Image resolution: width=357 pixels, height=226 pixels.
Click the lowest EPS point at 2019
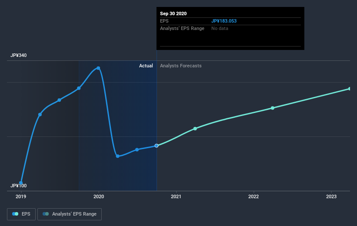[x=21, y=183]
